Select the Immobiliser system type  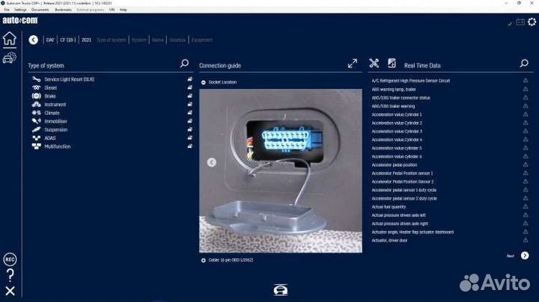[x=55, y=121]
